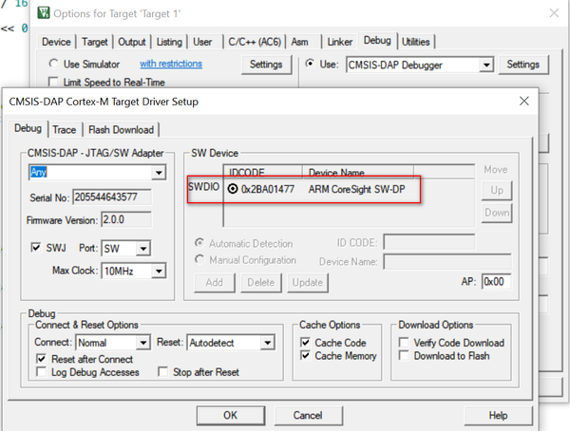Click the Move Up button
The width and height of the screenshot is (570, 431).
(497, 191)
